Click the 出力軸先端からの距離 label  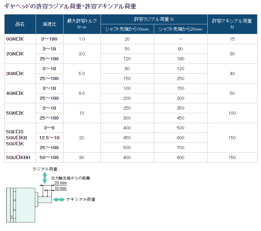71,178
